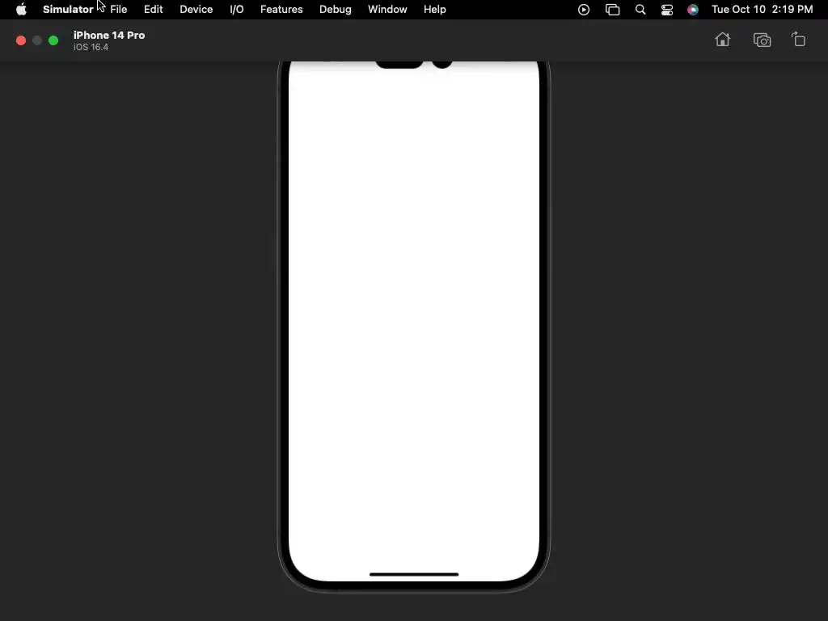The image size is (828, 621).
Task: Close the Simulator window with red button
Action: click(x=21, y=40)
